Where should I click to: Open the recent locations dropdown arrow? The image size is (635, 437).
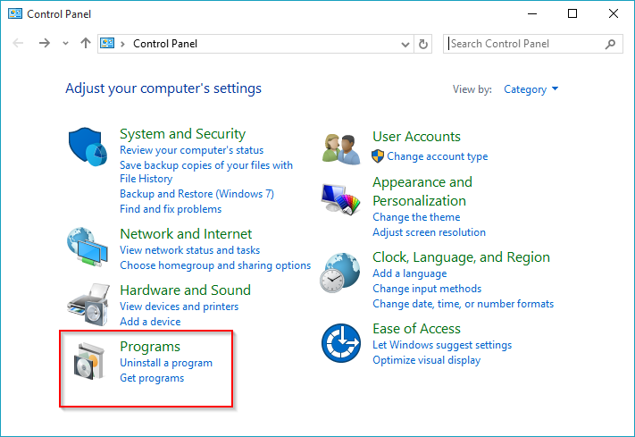coord(65,44)
